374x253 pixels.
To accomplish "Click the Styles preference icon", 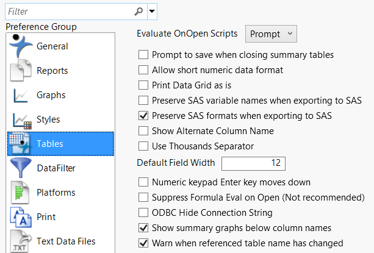I will pos(20,119).
